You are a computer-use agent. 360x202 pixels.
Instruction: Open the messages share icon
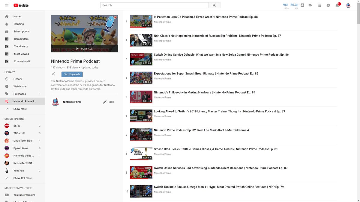coord(328,5)
